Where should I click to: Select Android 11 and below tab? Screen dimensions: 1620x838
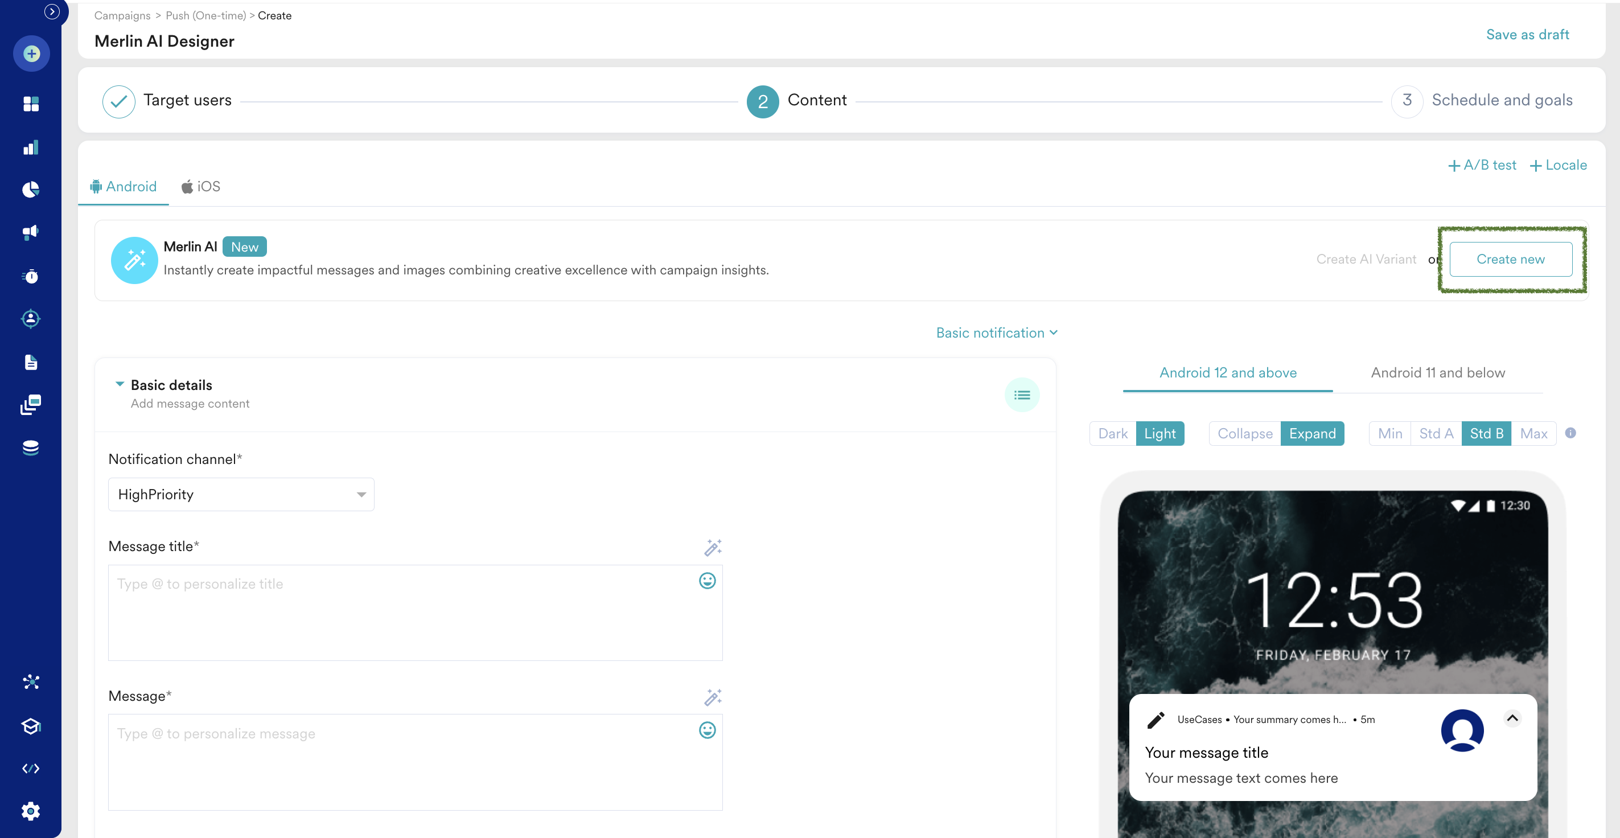1438,372
